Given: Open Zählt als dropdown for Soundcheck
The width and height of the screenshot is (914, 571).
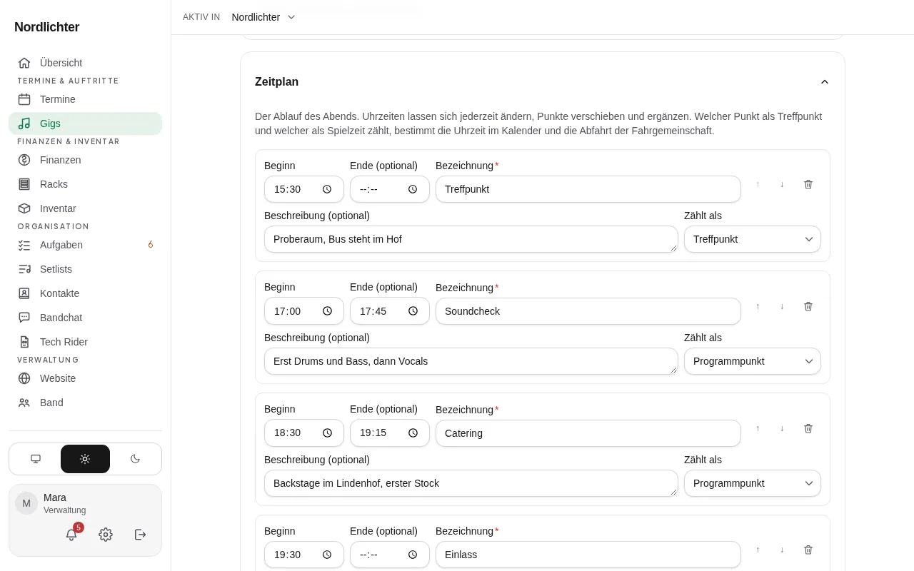Looking at the screenshot, I should tap(753, 361).
